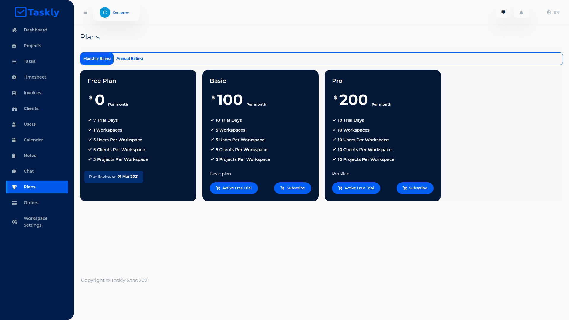Activate the Basic plan free trial
Image resolution: width=569 pixels, height=320 pixels.
tap(234, 188)
